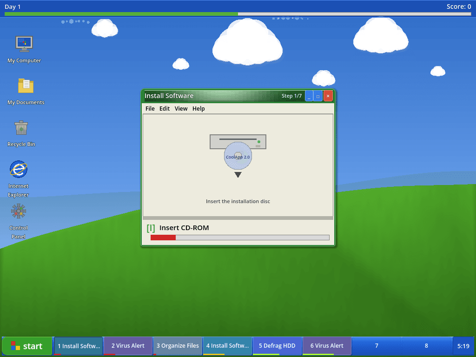
Task: Open the '6 Virus Alert' task
Action: 327,346
